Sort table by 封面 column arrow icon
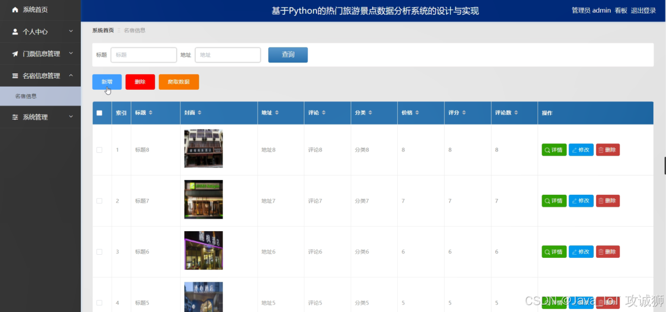Image resolution: width=666 pixels, height=312 pixels. point(199,113)
